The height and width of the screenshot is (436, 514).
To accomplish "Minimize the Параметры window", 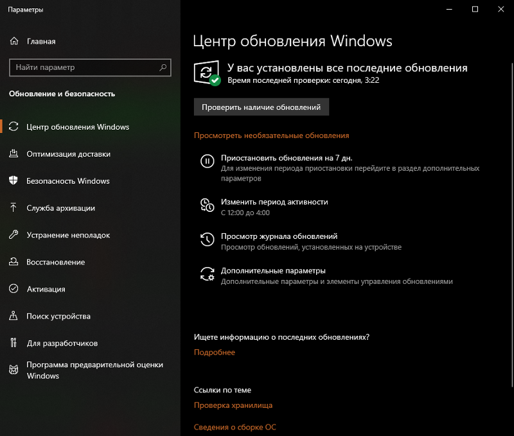I will click(x=449, y=9).
